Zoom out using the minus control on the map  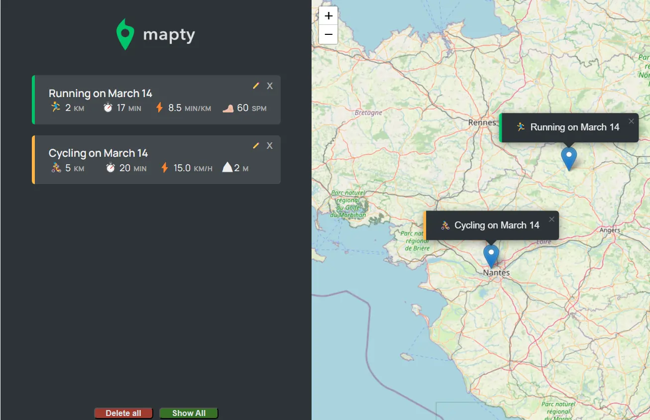[328, 34]
